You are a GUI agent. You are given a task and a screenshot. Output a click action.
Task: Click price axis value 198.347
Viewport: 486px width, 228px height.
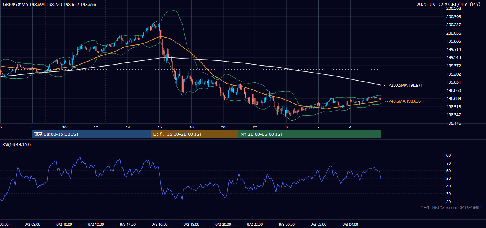pos(454,115)
